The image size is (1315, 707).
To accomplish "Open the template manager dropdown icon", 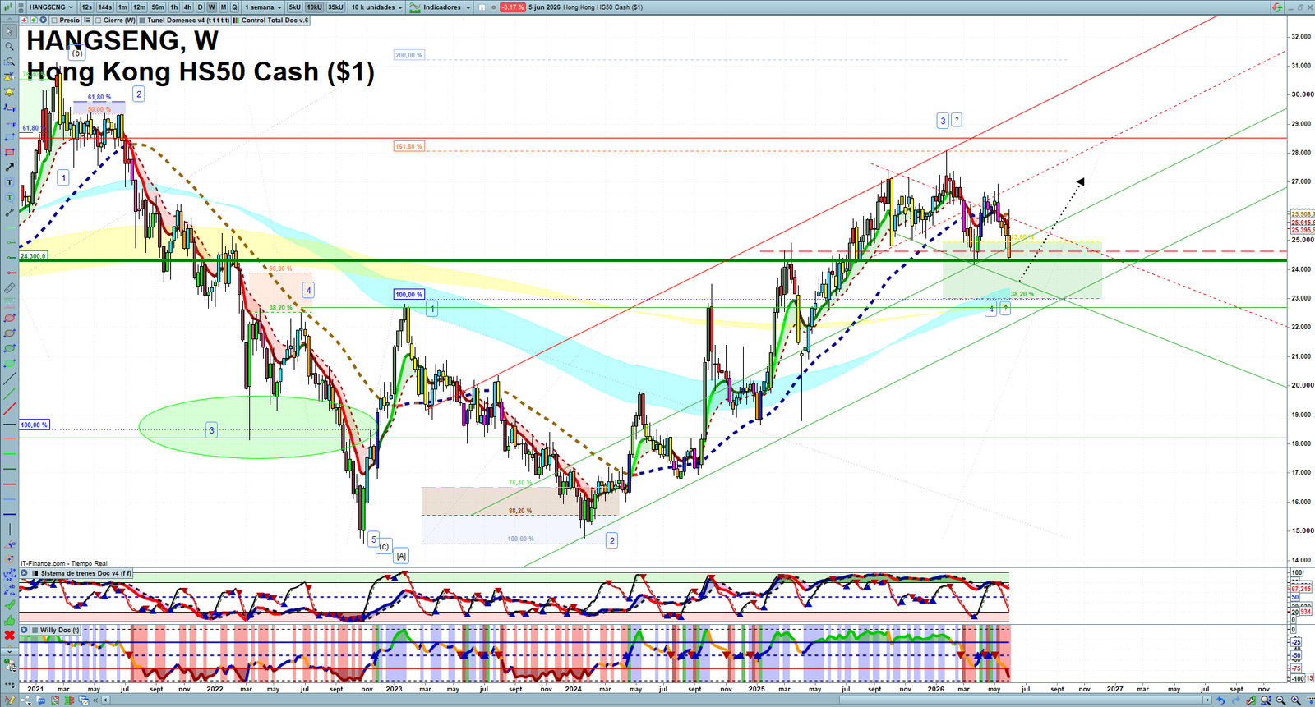I will [x=11, y=665].
